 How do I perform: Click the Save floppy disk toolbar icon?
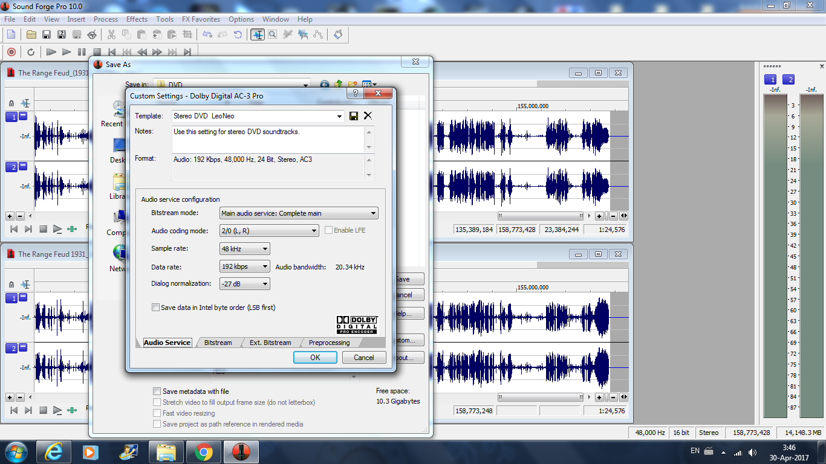[47, 34]
